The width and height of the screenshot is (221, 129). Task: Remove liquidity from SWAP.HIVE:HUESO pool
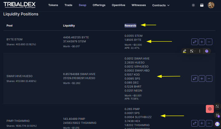coord(209,78)
